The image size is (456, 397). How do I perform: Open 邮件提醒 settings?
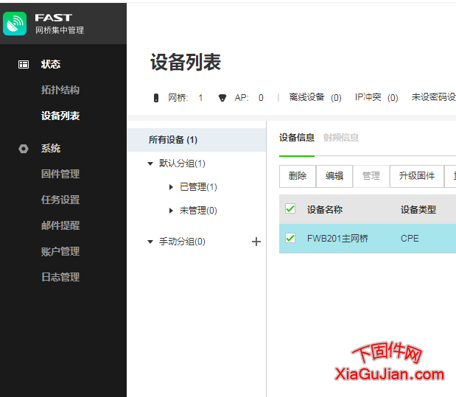tap(60, 225)
